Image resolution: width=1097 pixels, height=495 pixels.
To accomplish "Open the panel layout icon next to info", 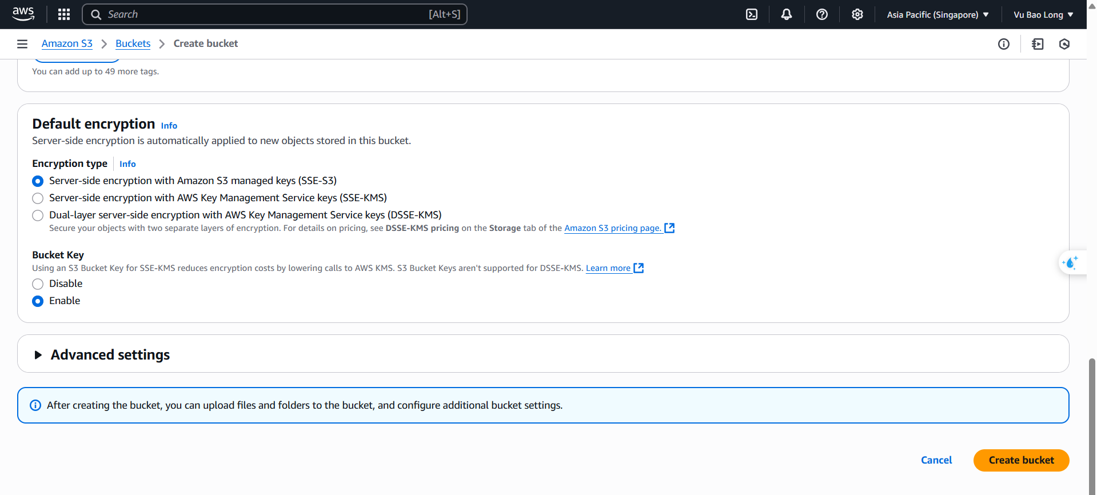I will click(1038, 44).
